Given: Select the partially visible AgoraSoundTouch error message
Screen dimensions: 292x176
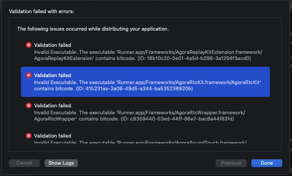Looking at the screenshot, I should pyautogui.click(x=140, y=142).
